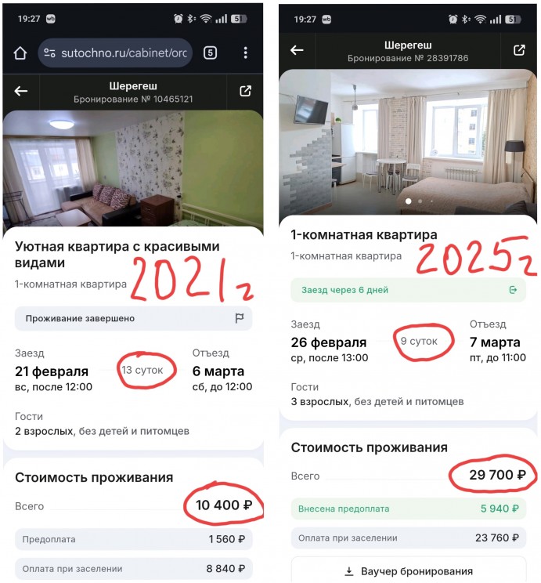
Task: Tap the sutochno.ru address bar
Action: (x=115, y=53)
